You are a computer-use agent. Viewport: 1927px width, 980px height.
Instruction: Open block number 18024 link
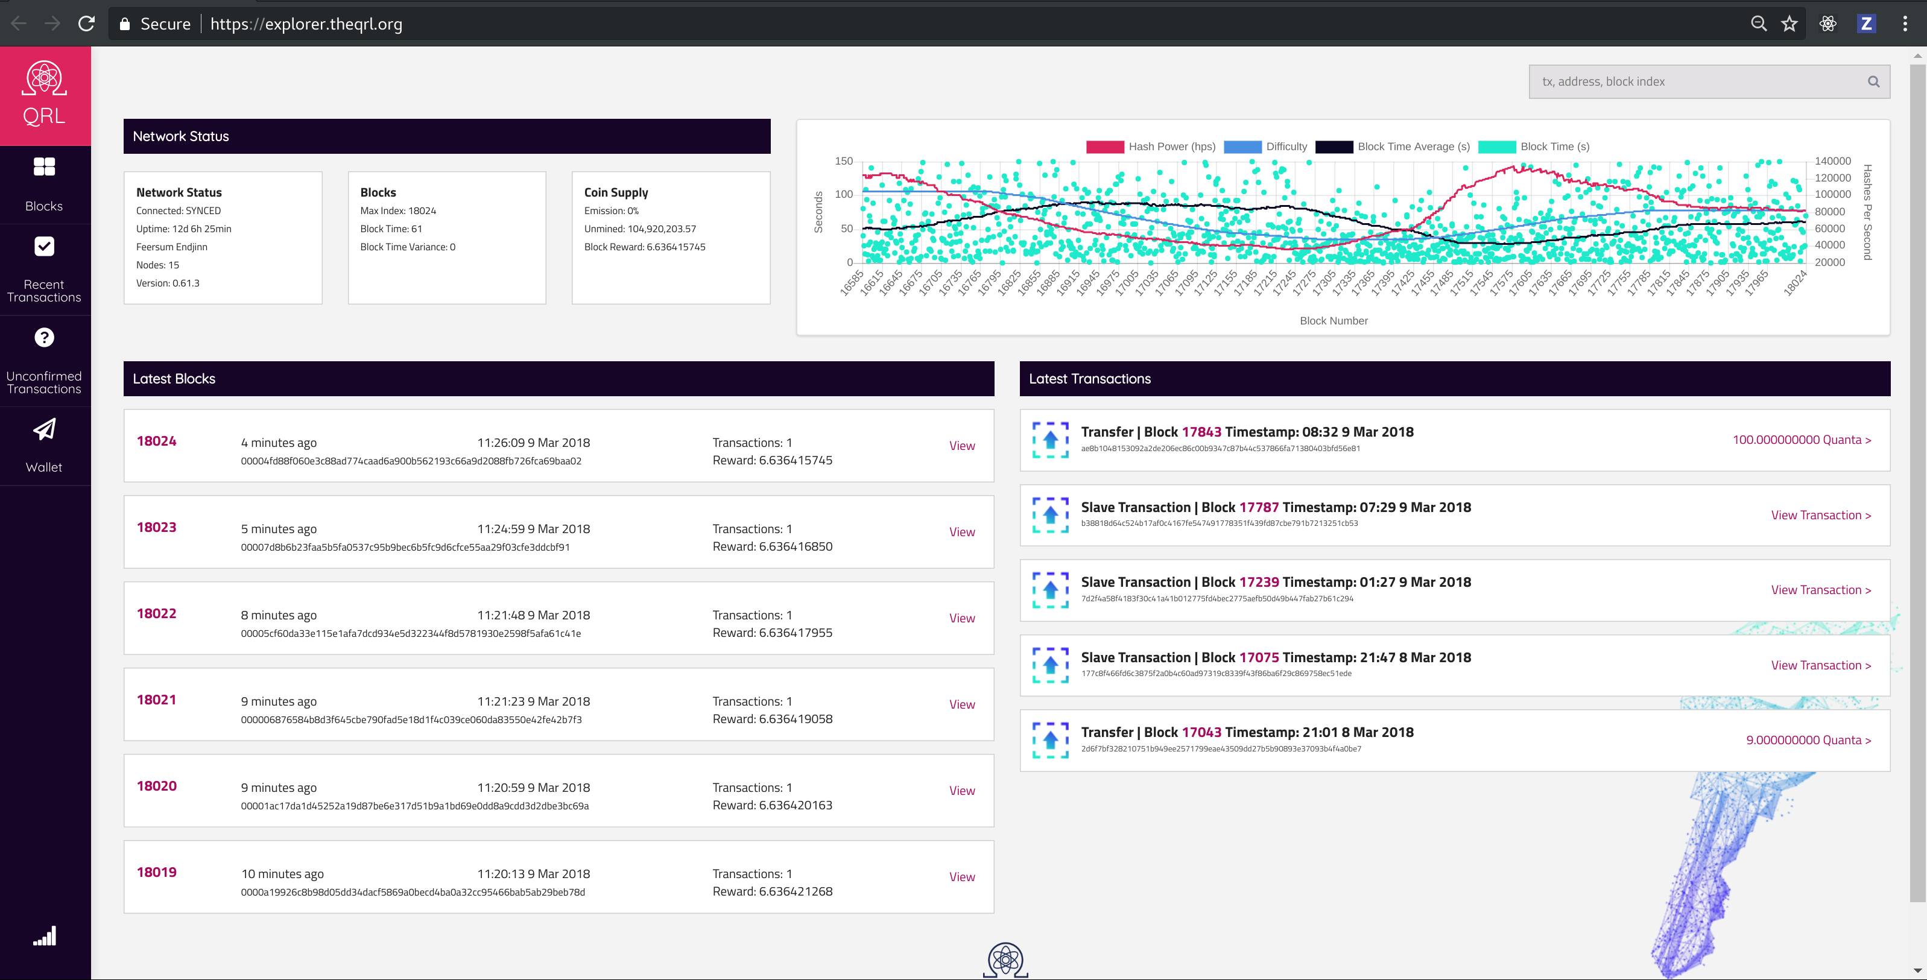[156, 441]
